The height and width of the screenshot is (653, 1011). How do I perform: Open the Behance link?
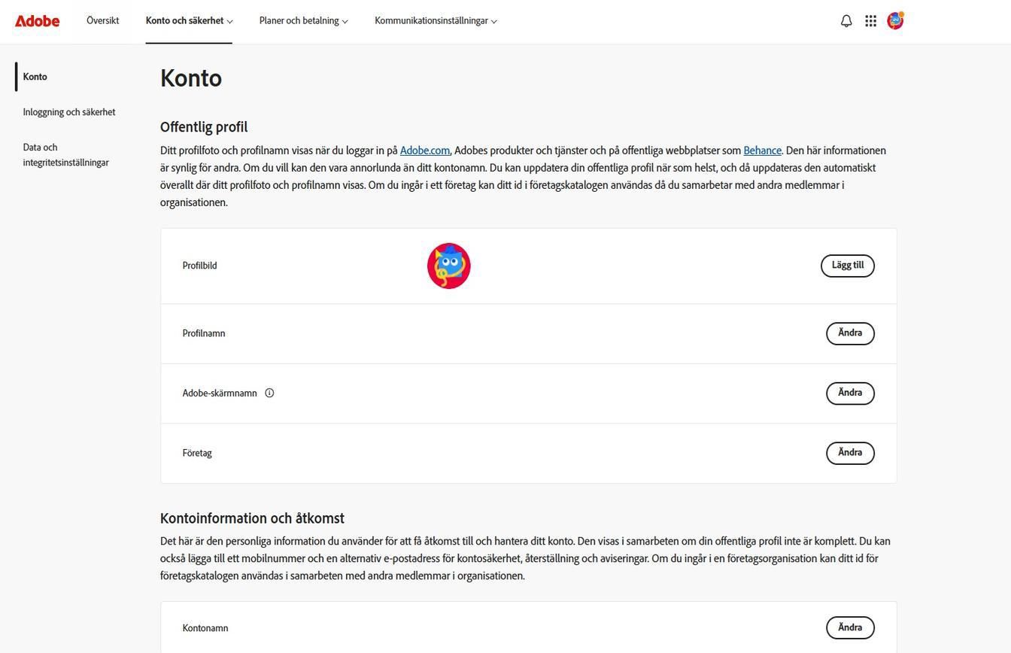click(762, 150)
